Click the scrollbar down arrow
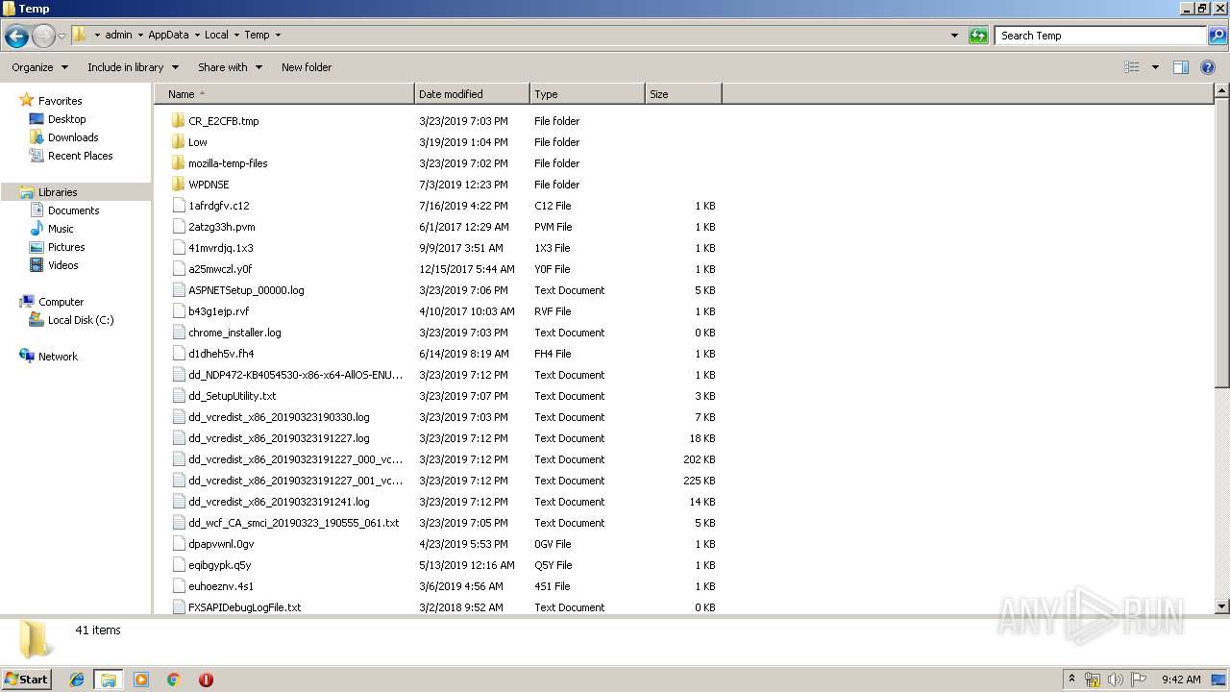This screenshot has width=1230, height=692. [x=1222, y=606]
